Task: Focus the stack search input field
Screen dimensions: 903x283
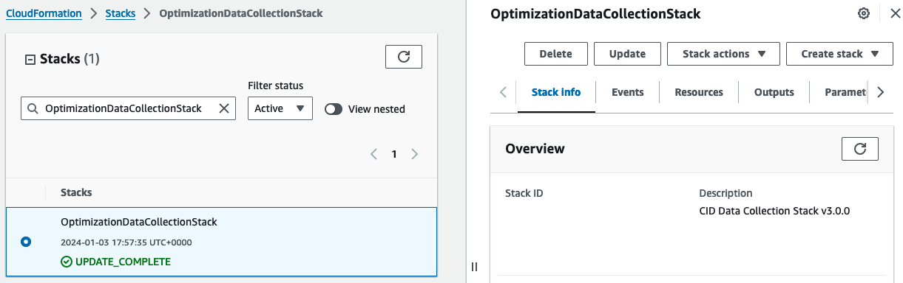Action: tap(129, 108)
